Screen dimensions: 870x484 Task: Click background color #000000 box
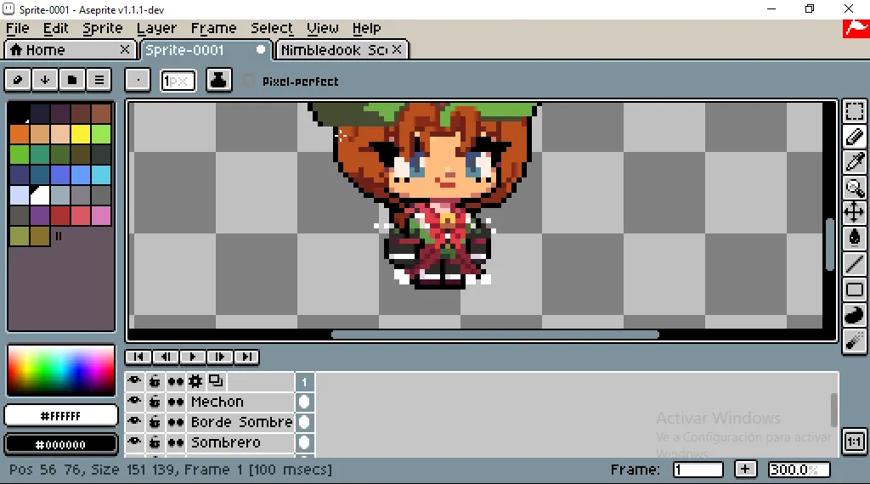(x=61, y=444)
